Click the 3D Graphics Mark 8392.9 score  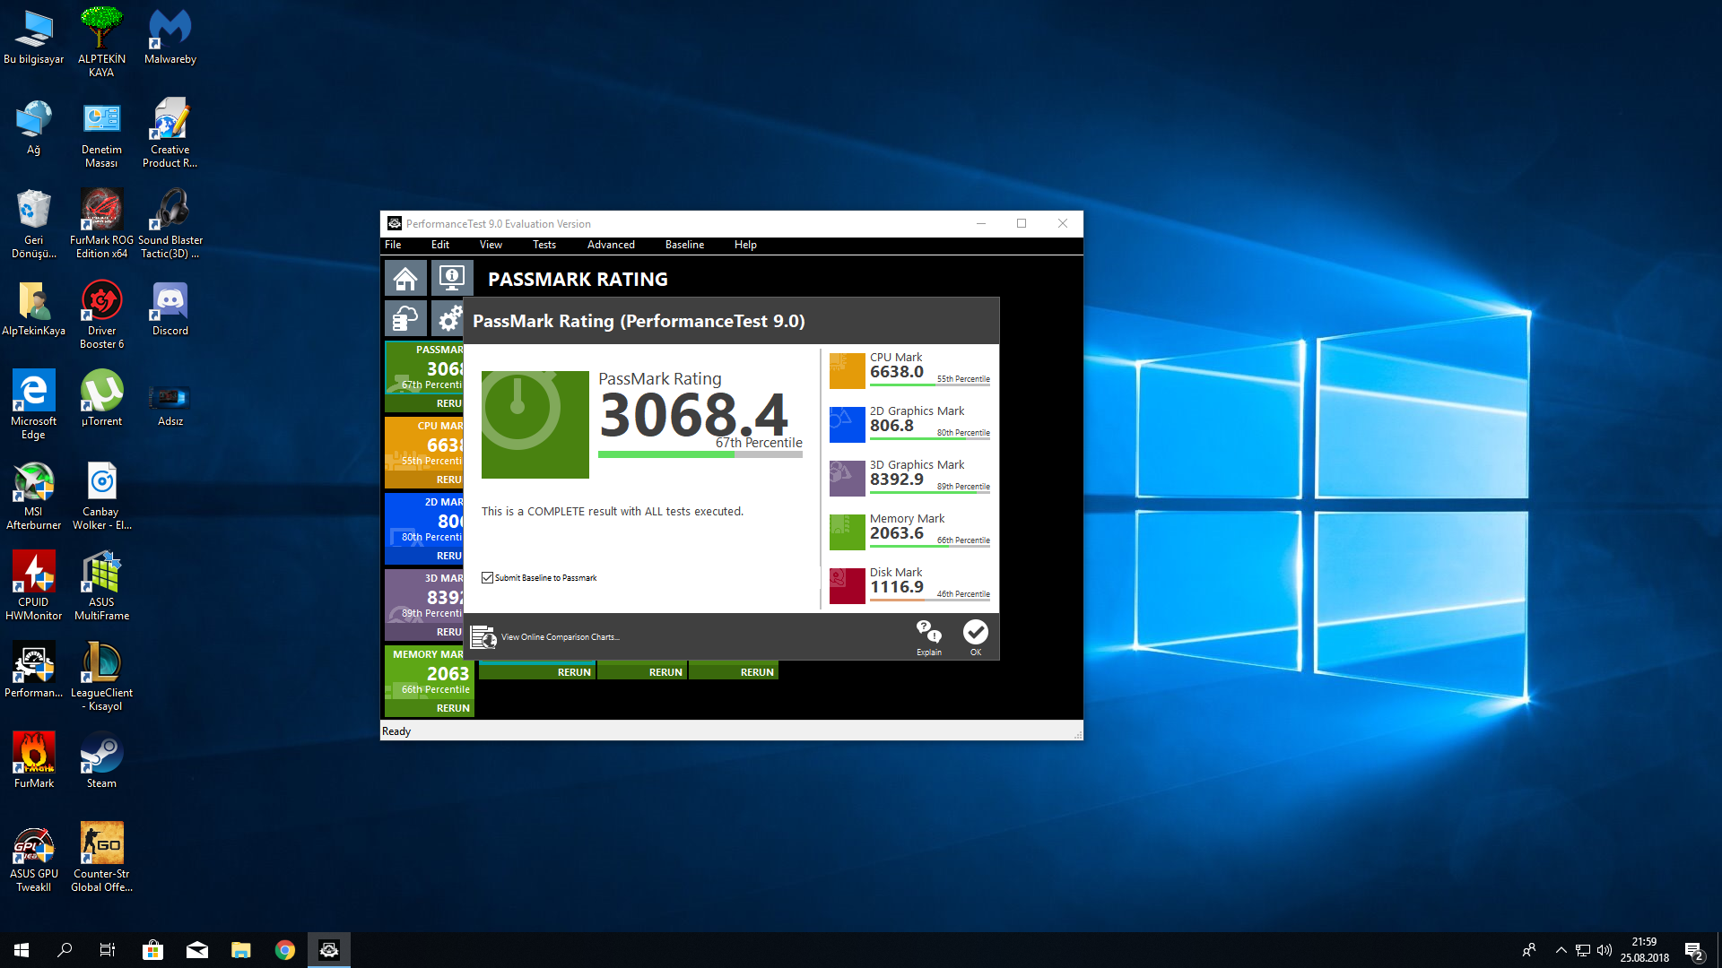click(896, 480)
